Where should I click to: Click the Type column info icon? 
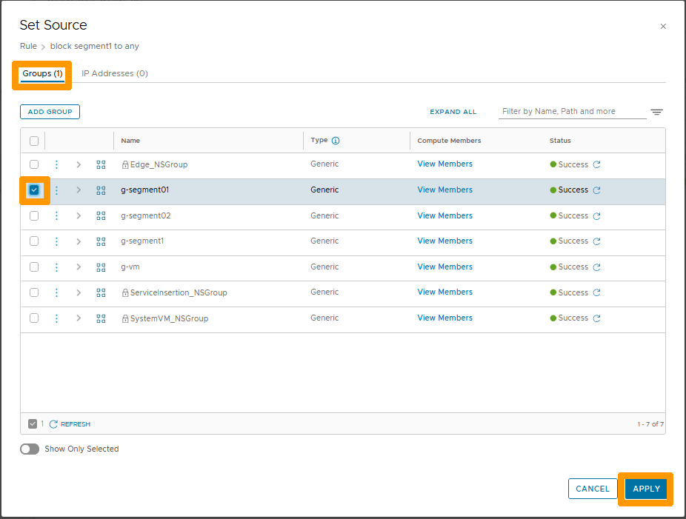pos(336,141)
